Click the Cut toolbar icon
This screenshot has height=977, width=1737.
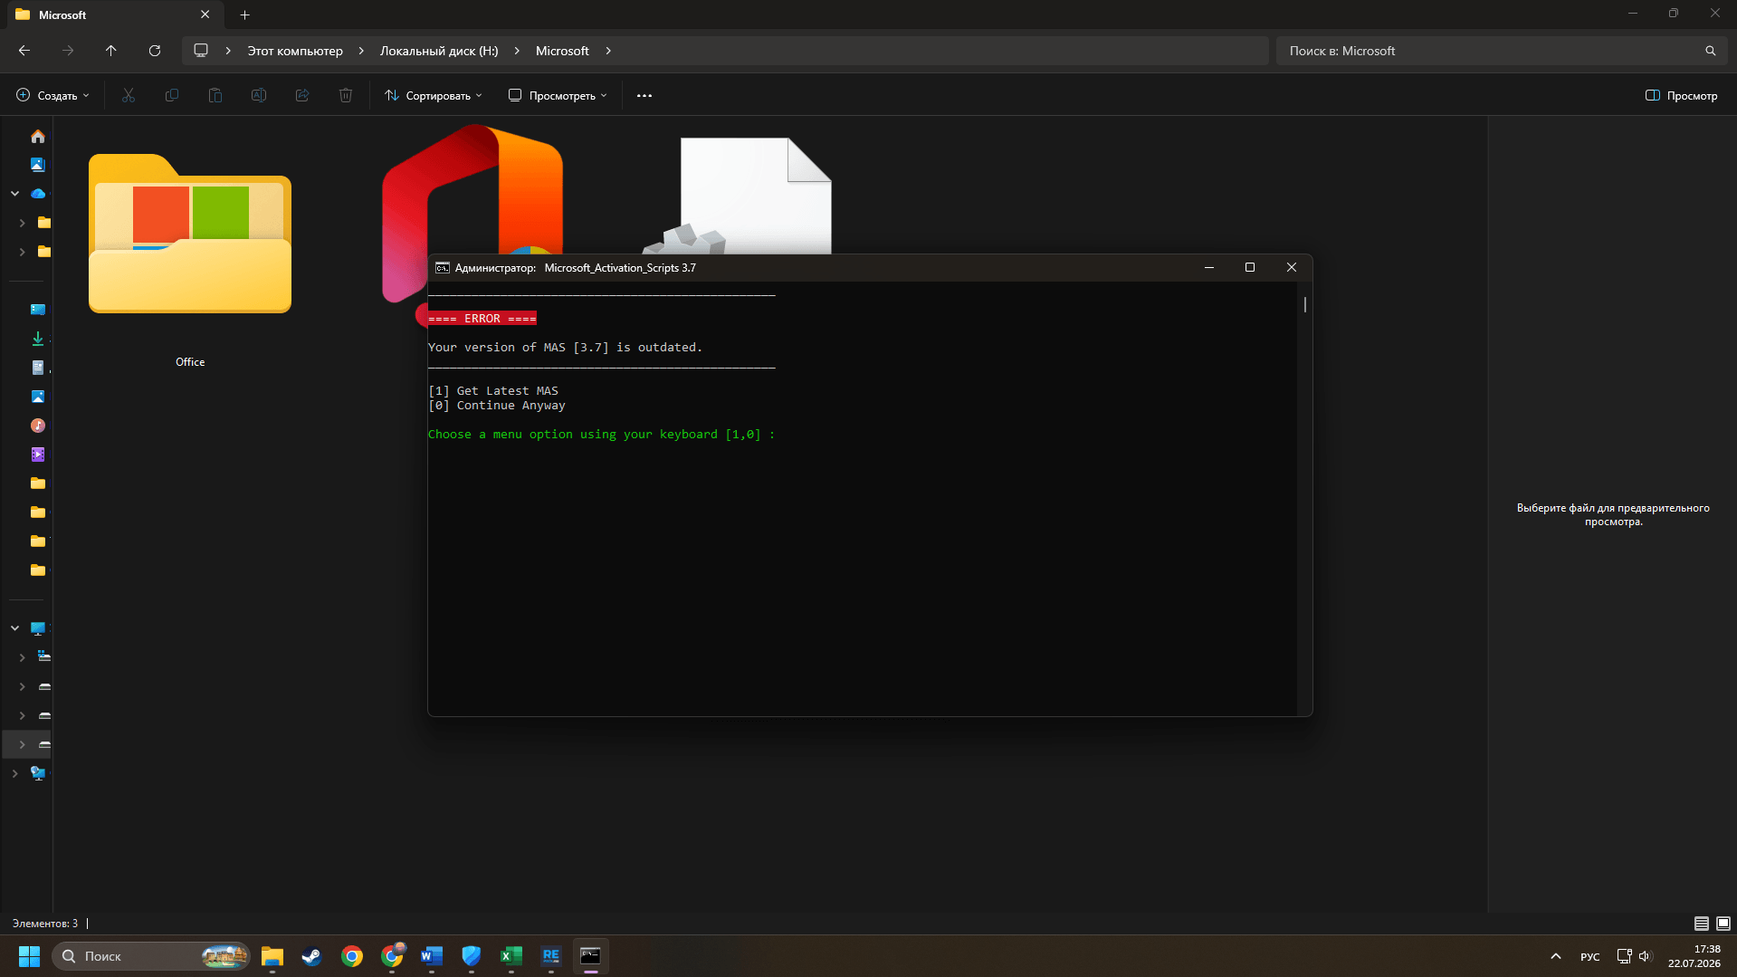coord(129,95)
